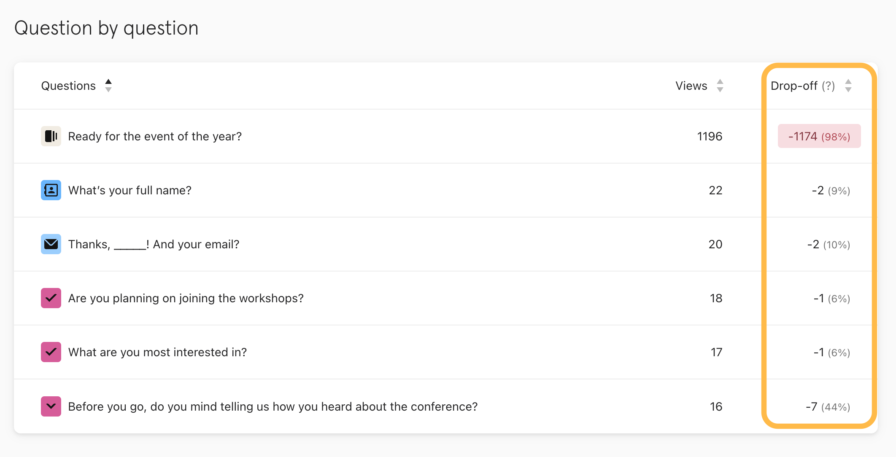Select 'Thanks, And your email?' question text
The image size is (896, 457).
coord(154,245)
